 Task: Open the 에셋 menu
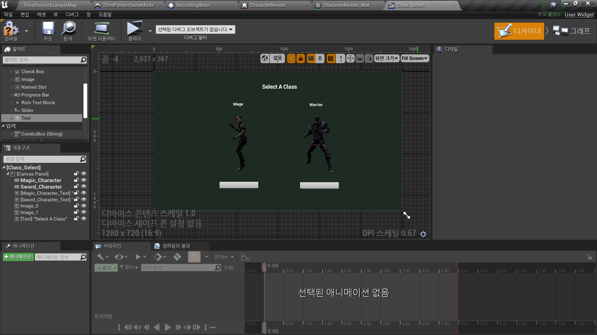41,15
